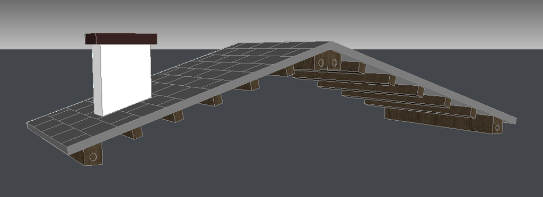Click the dark brown chimney cap
543x197 pixels.
click(x=121, y=39)
